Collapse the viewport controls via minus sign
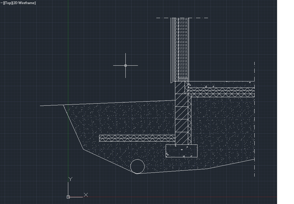 pyautogui.click(x=2, y=3)
